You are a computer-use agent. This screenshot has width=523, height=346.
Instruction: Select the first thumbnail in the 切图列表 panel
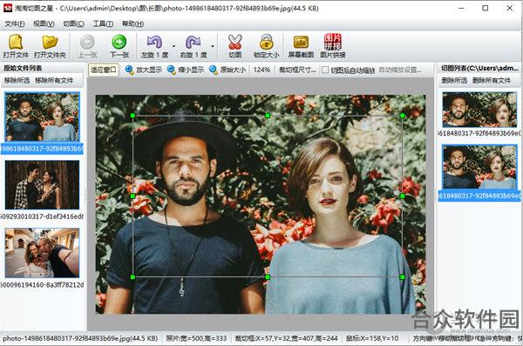[479, 110]
